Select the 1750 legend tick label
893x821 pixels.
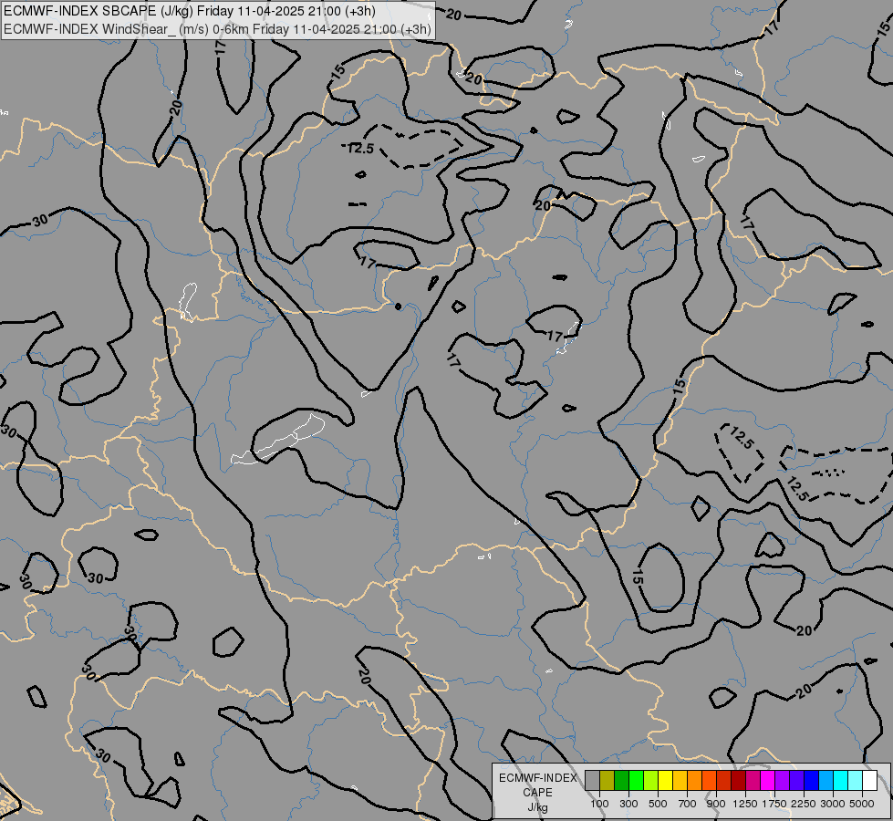774,804
